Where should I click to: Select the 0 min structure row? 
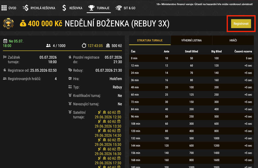point(191,58)
